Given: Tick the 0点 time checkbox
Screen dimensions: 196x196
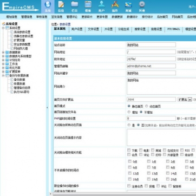Looking at the screenshot, I should [x=129, y=161].
